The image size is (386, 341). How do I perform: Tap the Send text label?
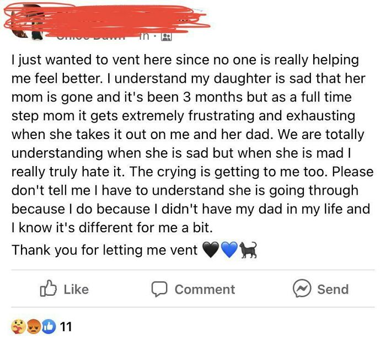(333, 289)
